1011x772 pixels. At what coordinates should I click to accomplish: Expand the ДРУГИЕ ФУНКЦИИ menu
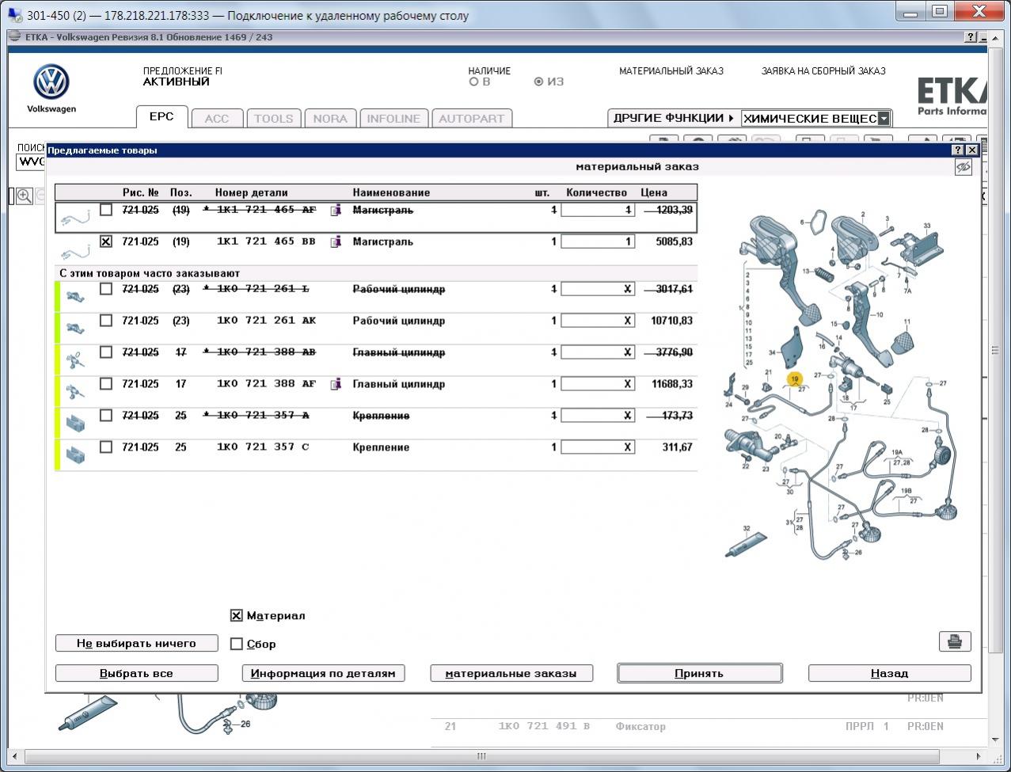tap(674, 118)
